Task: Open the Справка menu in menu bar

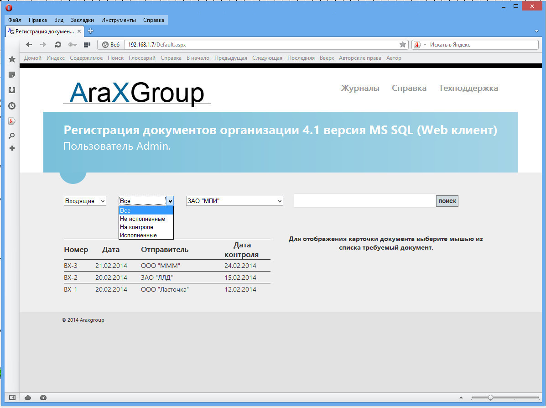Action: pyautogui.click(x=154, y=20)
